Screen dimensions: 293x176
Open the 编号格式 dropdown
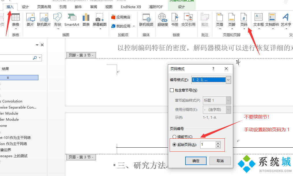(228, 79)
